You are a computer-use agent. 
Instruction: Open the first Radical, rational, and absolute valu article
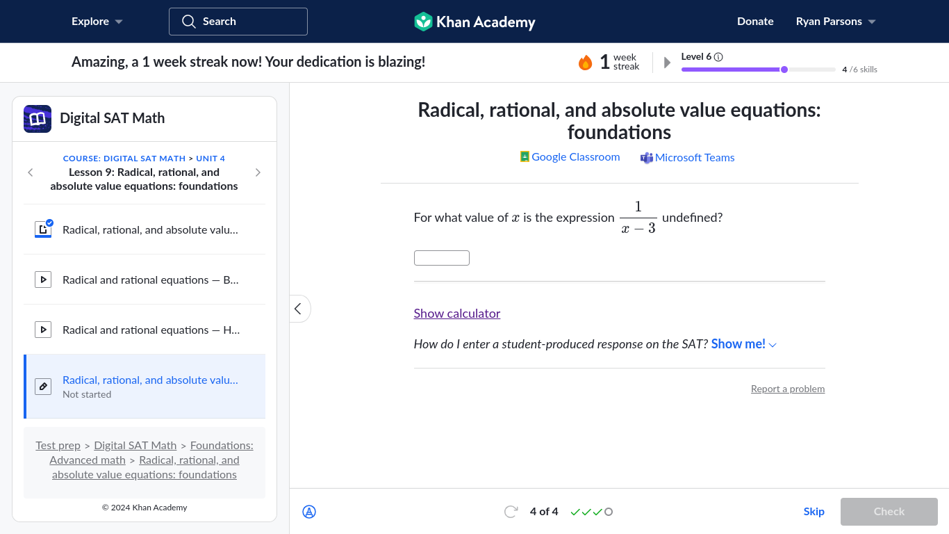[x=145, y=229]
